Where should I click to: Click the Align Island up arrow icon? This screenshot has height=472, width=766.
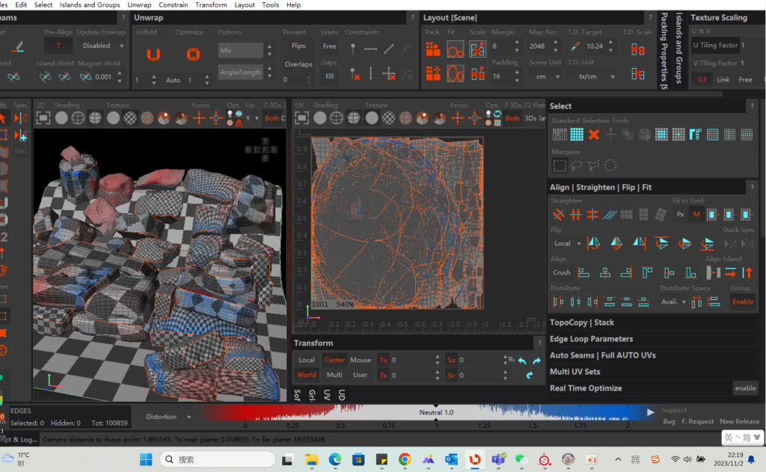click(747, 272)
